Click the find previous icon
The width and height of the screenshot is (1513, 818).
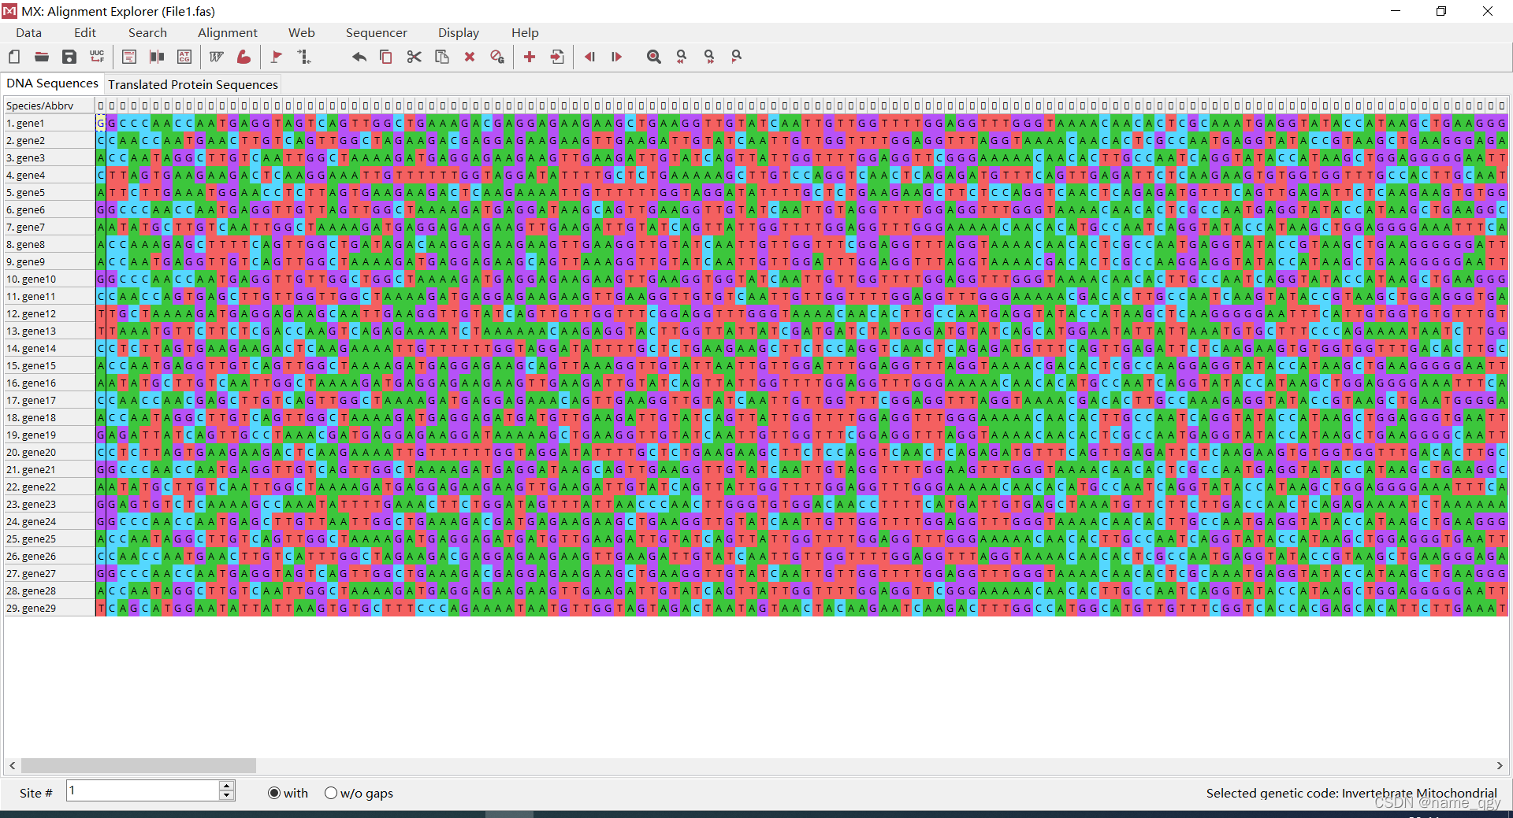[682, 57]
